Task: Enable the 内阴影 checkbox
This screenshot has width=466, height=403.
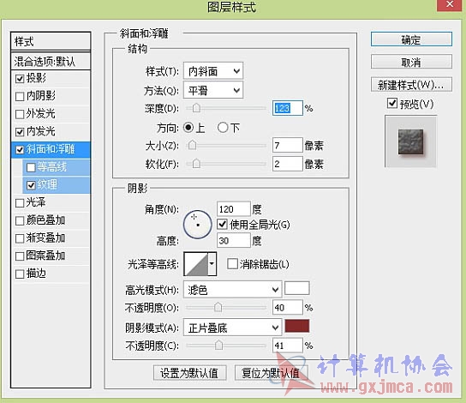Action: click(x=20, y=96)
